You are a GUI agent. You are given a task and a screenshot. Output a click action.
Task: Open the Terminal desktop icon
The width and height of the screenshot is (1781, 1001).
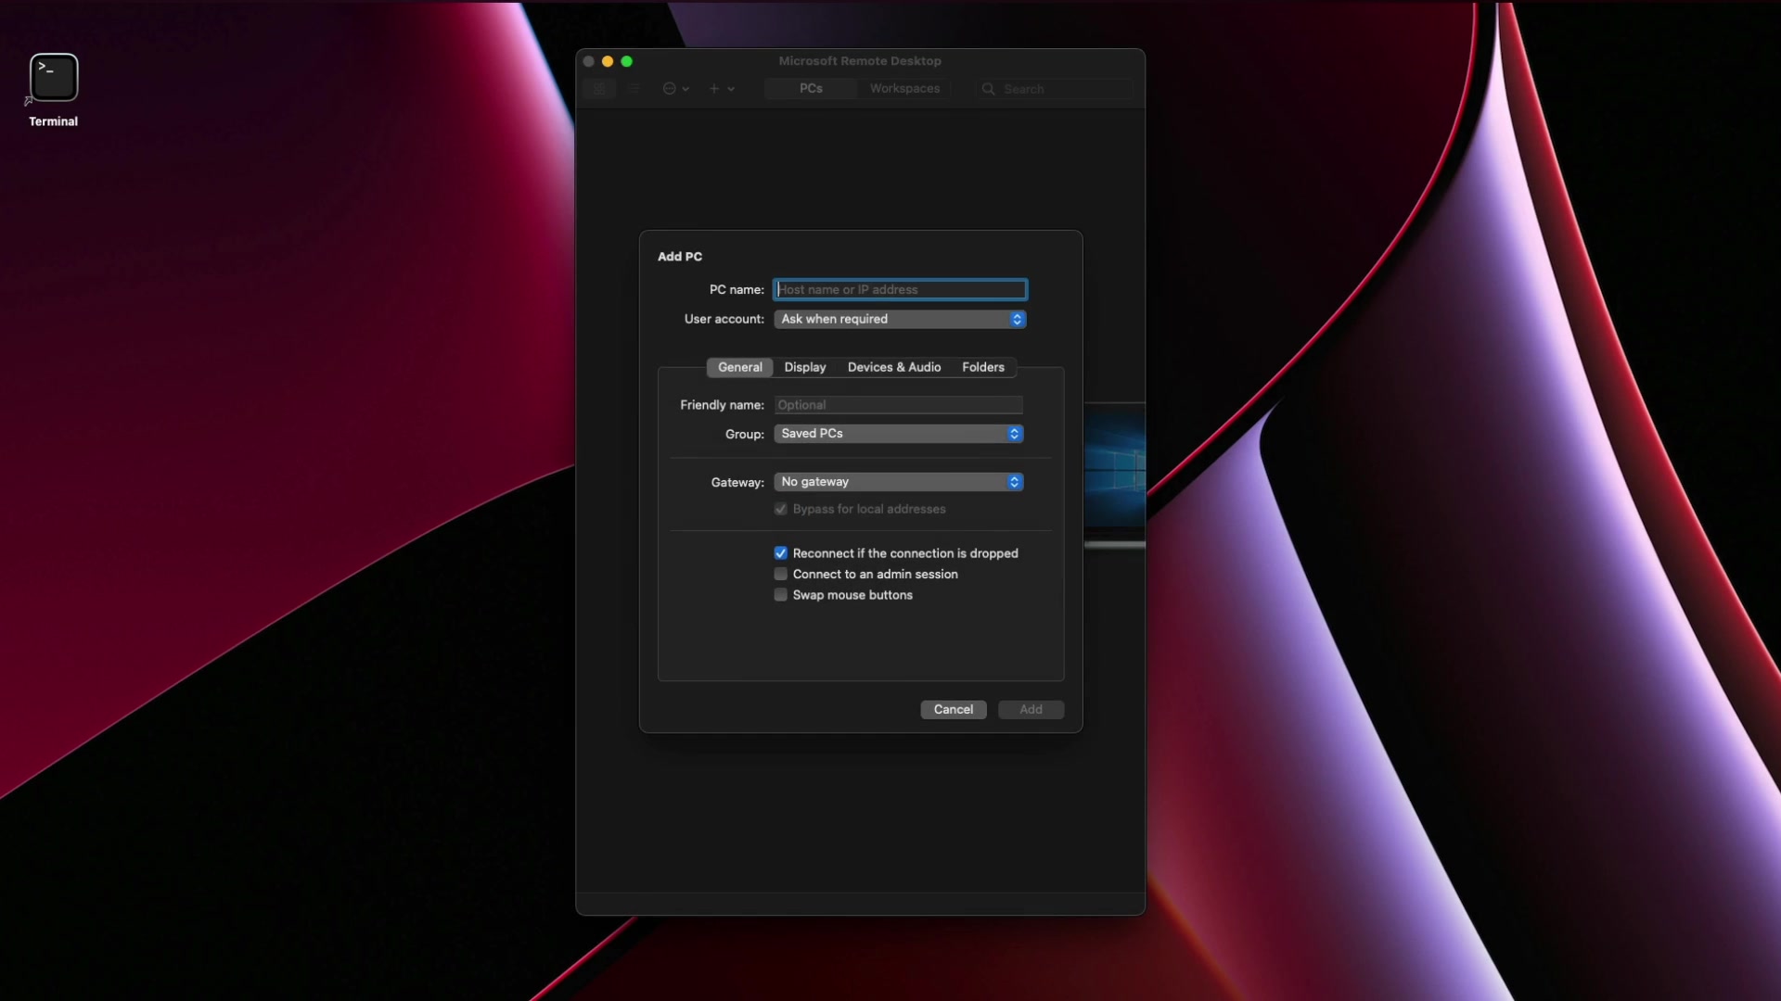pyautogui.click(x=54, y=78)
